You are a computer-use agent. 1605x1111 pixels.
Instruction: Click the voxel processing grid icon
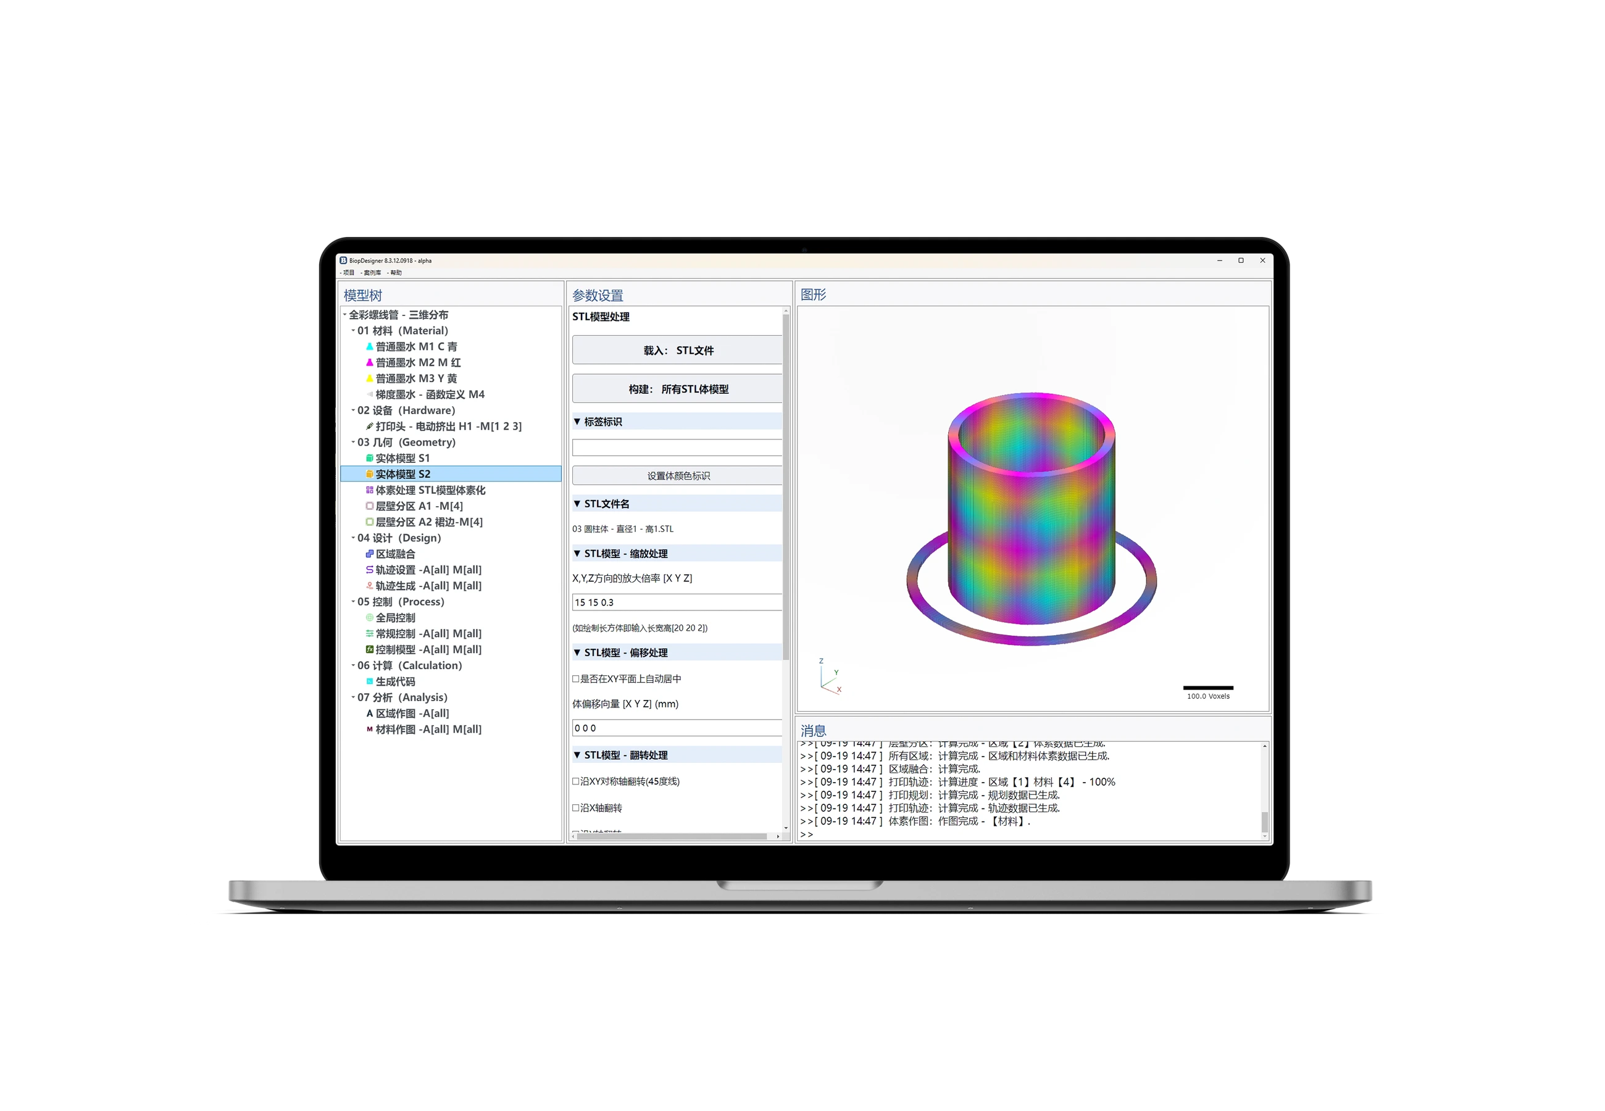tap(370, 491)
